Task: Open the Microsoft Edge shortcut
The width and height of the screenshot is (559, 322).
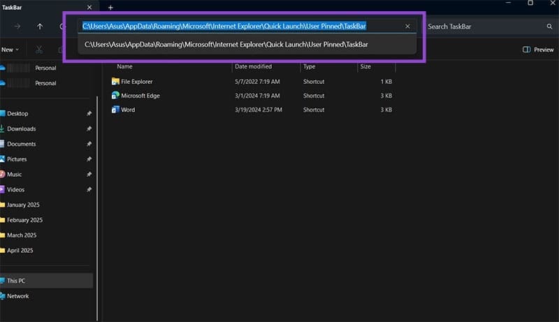Action: 140,96
